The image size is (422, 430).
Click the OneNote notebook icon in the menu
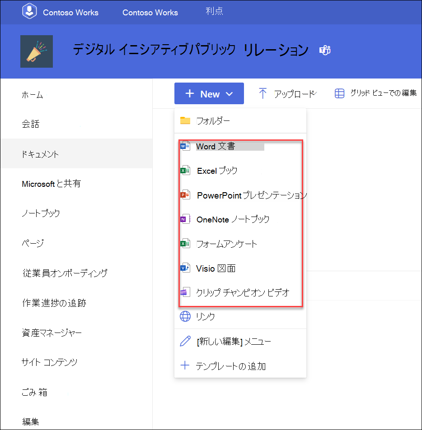coord(185,219)
